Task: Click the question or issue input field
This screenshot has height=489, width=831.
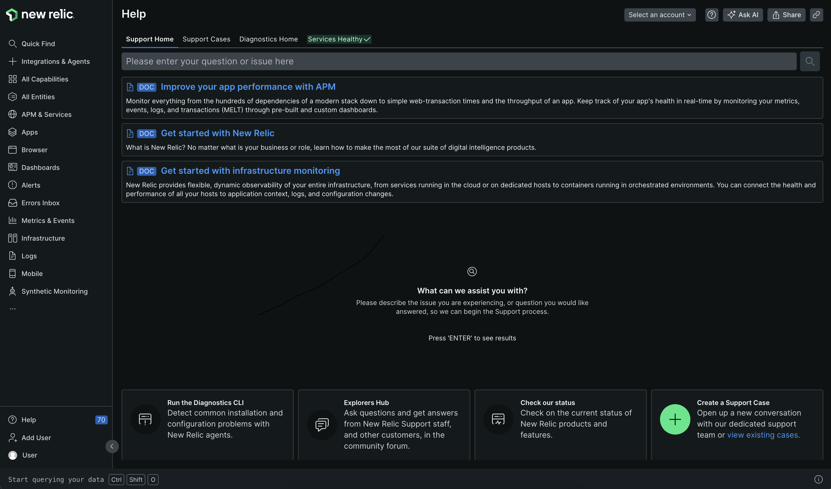Action: [458, 61]
